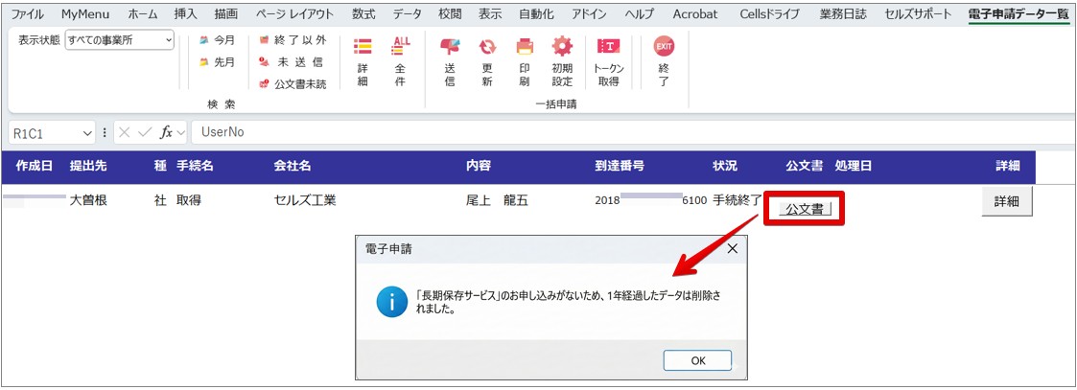Open the ファイル menu tab

(28, 13)
